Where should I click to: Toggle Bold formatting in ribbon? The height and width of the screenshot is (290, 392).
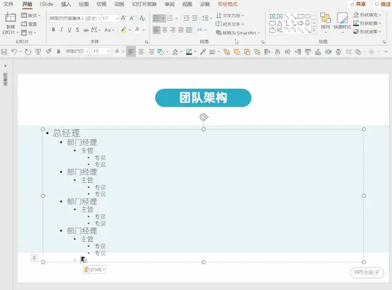click(x=53, y=30)
